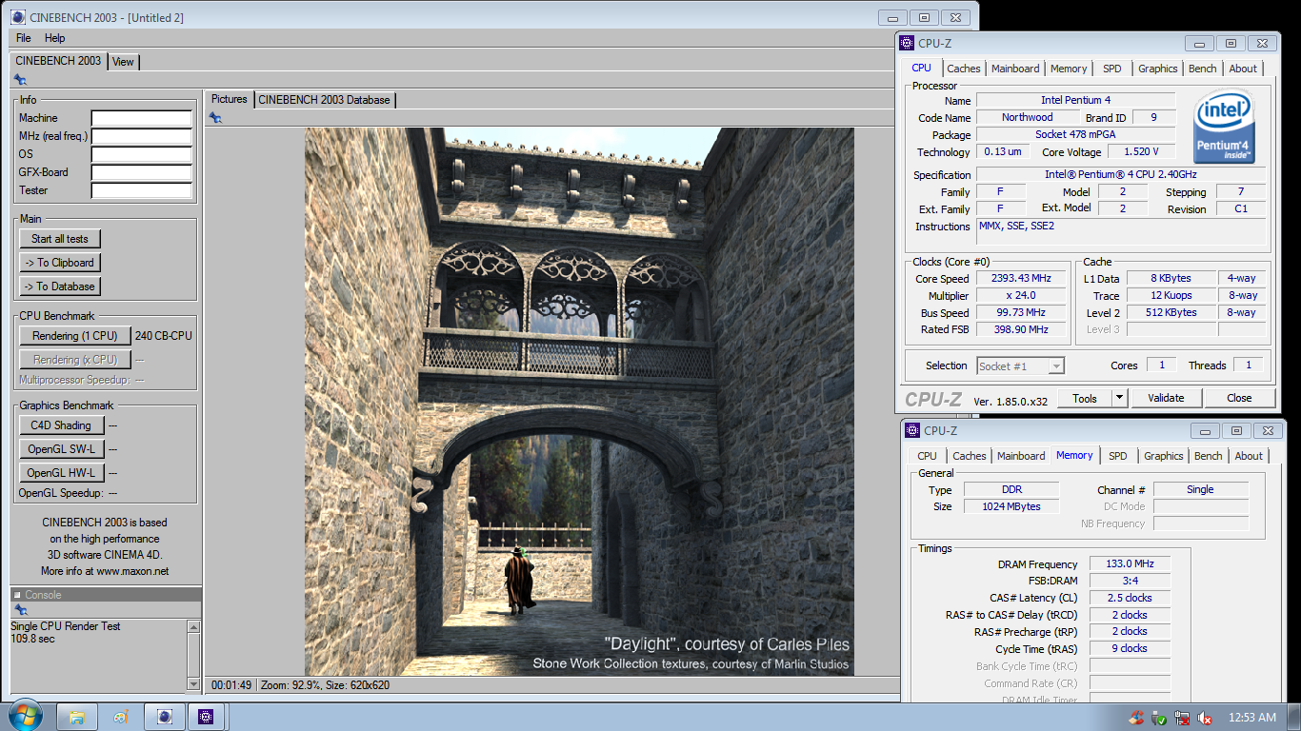The height and width of the screenshot is (731, 1301).
Task: Open the Memory tab in top CPU-Z
Action: (1069, 69)
